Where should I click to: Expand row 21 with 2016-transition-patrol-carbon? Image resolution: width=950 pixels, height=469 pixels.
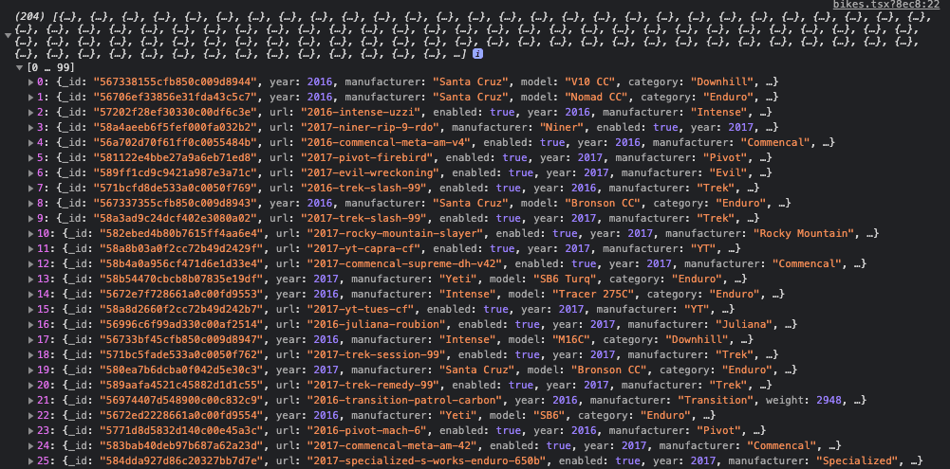pyautogui.click(x=31, y=400)
